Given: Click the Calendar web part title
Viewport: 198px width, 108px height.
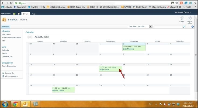Looking at the screenshot, I should [x=30, y=32].
